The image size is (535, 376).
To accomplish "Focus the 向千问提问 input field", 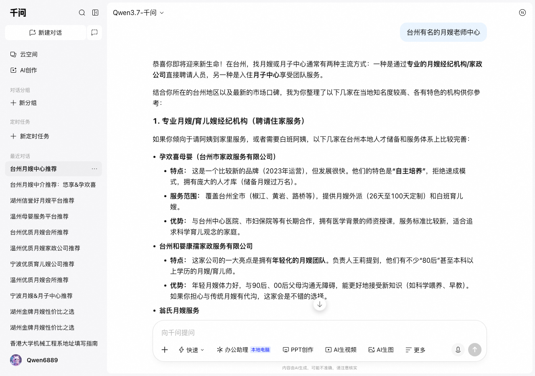I will (x=320, y=333).
